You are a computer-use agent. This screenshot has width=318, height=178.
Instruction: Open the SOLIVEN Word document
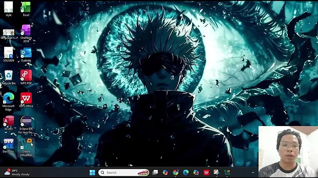click(x=8, y=54)
